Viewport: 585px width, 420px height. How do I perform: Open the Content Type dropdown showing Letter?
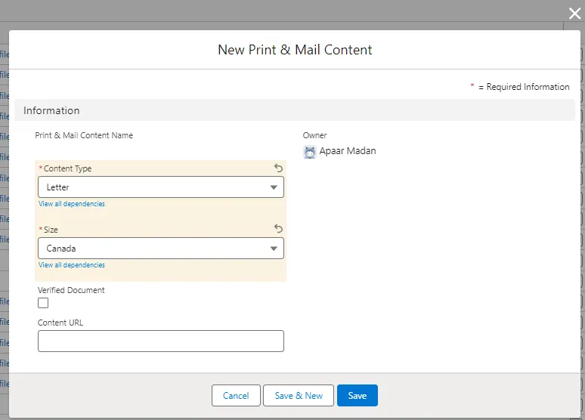(x=160, y=187)
